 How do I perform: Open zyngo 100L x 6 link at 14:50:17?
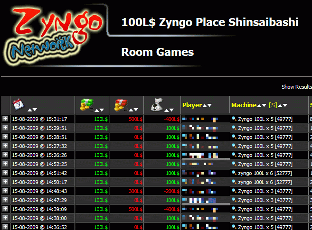(265, 182)
